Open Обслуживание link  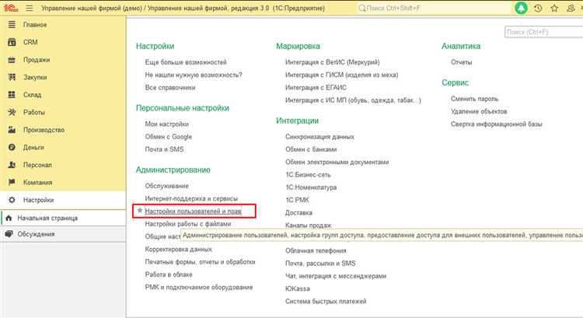pyautogui.click(x=166, y=186)
